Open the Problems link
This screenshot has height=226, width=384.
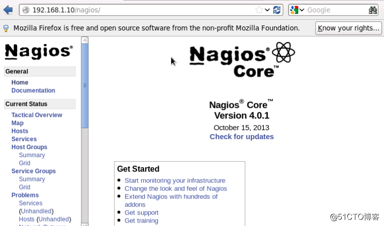point(25,195)
